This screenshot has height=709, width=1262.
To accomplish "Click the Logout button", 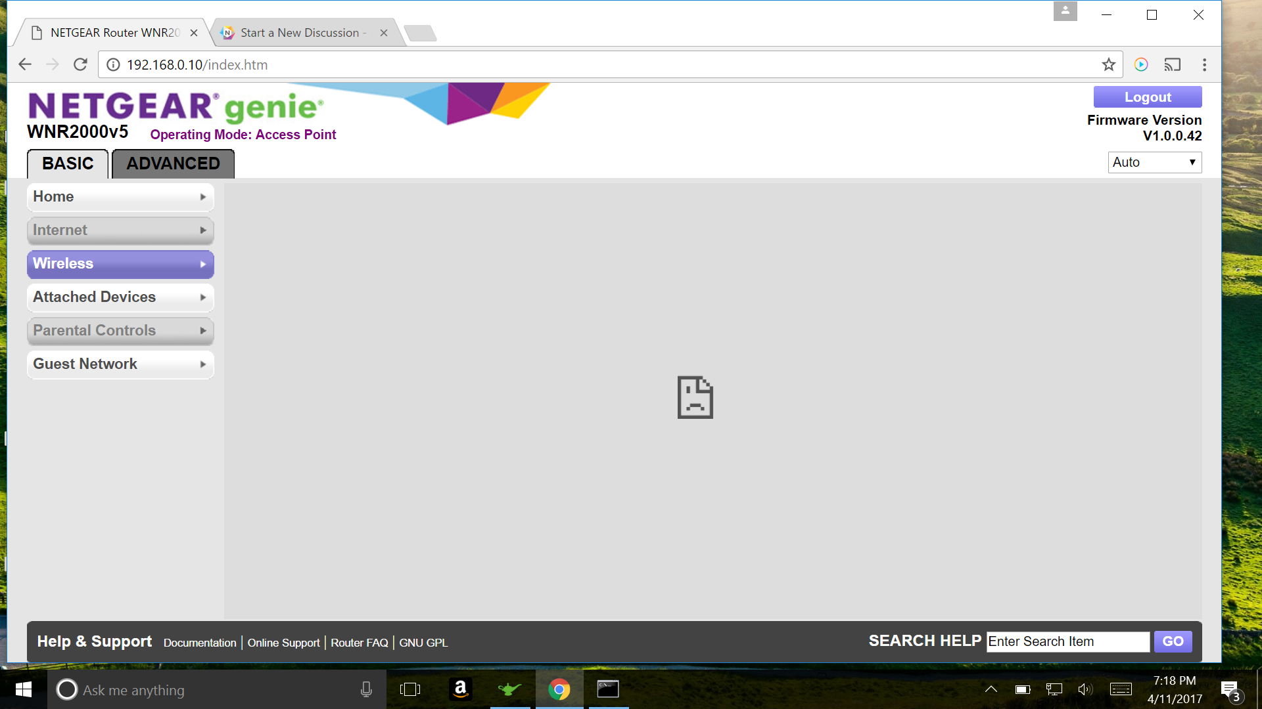I will click(x=1147, y=97).
